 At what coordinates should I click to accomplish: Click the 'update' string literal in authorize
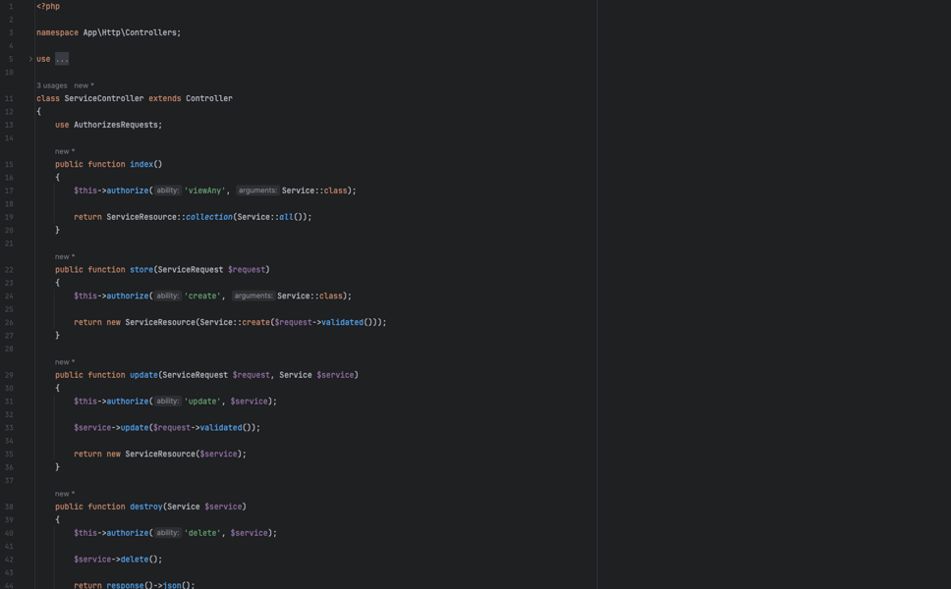point(202,402)
